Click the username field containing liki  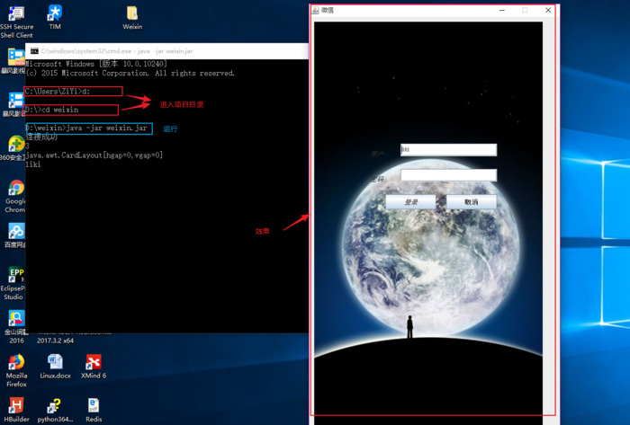[x=448, y=149]
